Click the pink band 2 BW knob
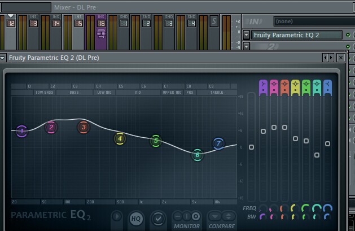This screenshot has width=355, height=231. 274,217
